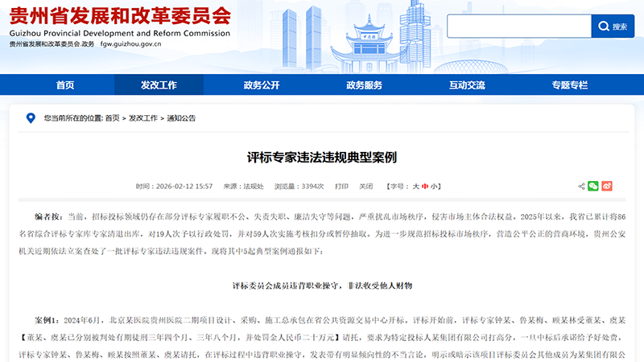644x362 pixels.
Task: Click the article title 评标专家违法违规典型案例
Action: [322, 157]
